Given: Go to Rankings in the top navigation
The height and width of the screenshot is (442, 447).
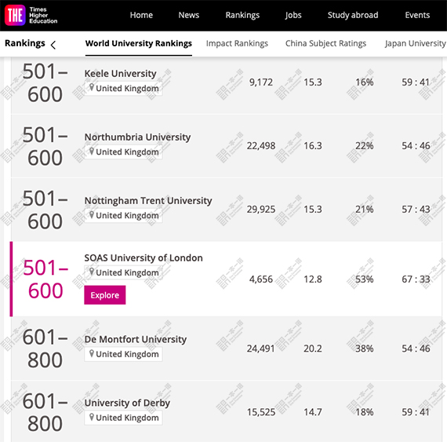Looking at the screenshot, I should pyautogui.click(x=242, y=15).
